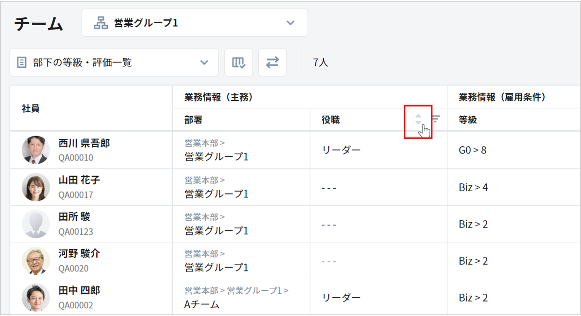Open the filter icon in 役職 column

tap(436, 119)
